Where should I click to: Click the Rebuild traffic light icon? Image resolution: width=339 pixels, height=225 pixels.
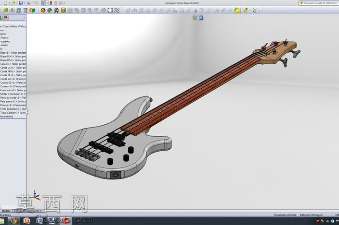pos(51,3)
